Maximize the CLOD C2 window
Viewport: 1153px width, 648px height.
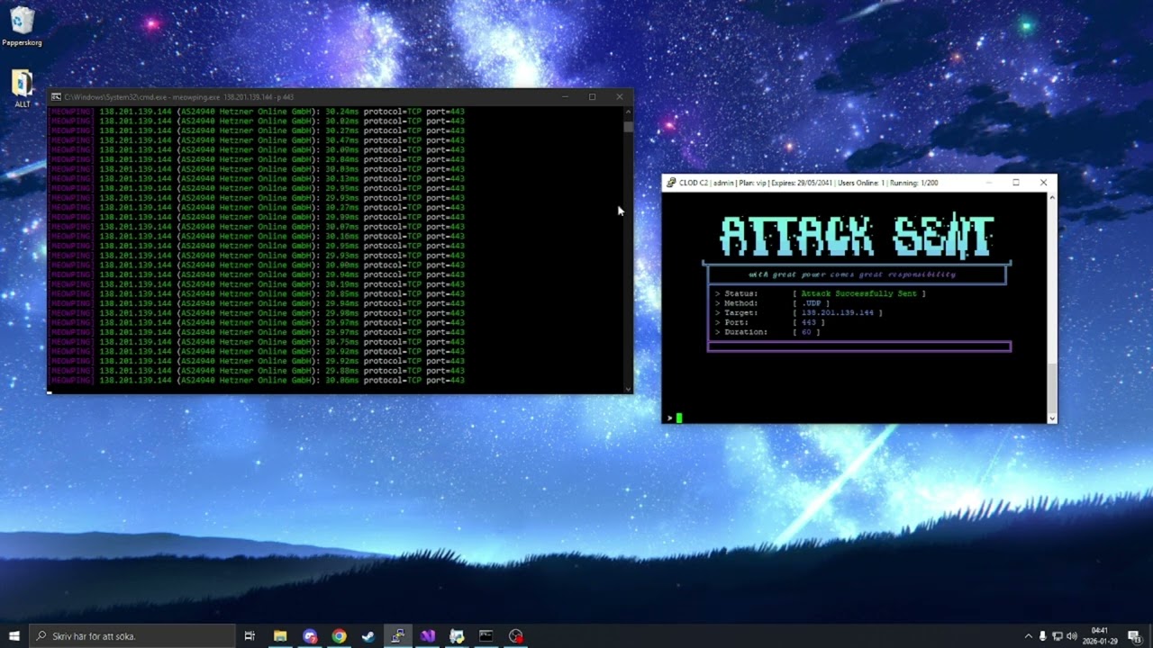pos(1016,183)
